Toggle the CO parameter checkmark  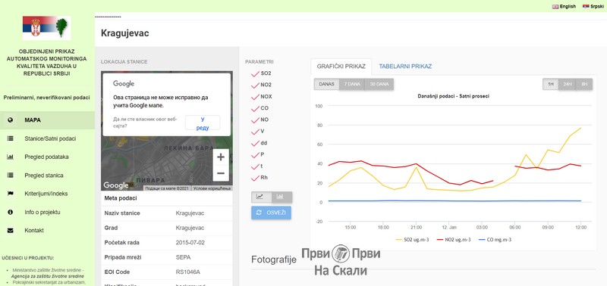point(255,108)
